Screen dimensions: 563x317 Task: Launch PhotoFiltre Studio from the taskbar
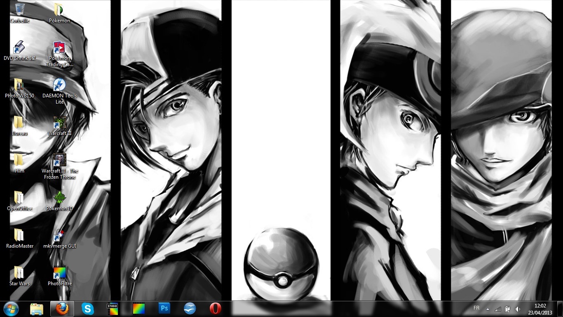[113, 309]
